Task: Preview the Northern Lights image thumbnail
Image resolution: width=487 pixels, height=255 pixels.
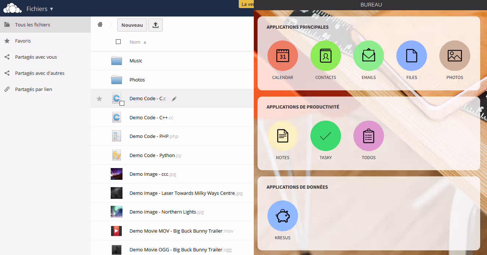Action: pyautogui.click(x=117, y=212)
